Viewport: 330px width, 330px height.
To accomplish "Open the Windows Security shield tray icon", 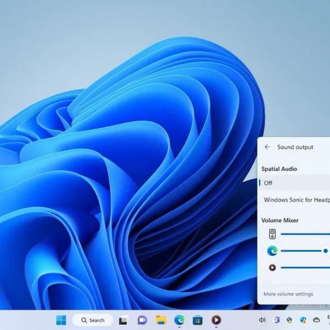I will pos(303,320).
